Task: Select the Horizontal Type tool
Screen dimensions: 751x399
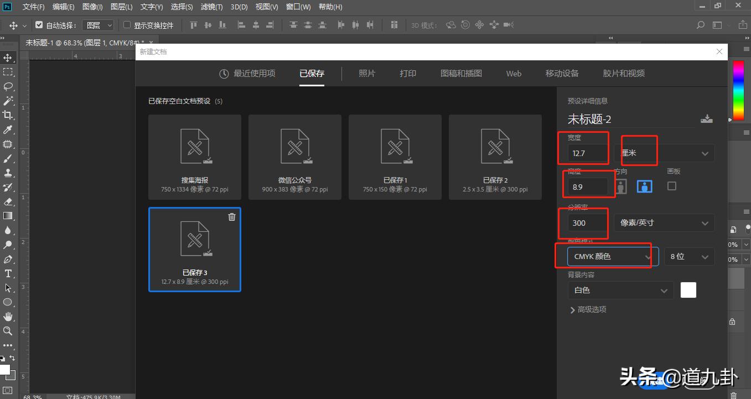Action: [7, 273]
